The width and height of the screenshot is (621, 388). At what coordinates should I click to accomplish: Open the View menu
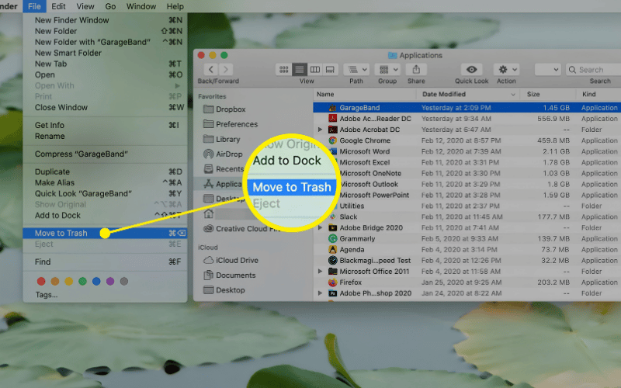pos(85,6)
